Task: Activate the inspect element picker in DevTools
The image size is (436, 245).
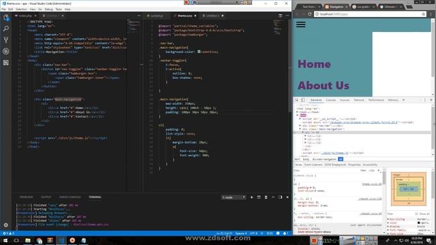Action: coord(297,100)
